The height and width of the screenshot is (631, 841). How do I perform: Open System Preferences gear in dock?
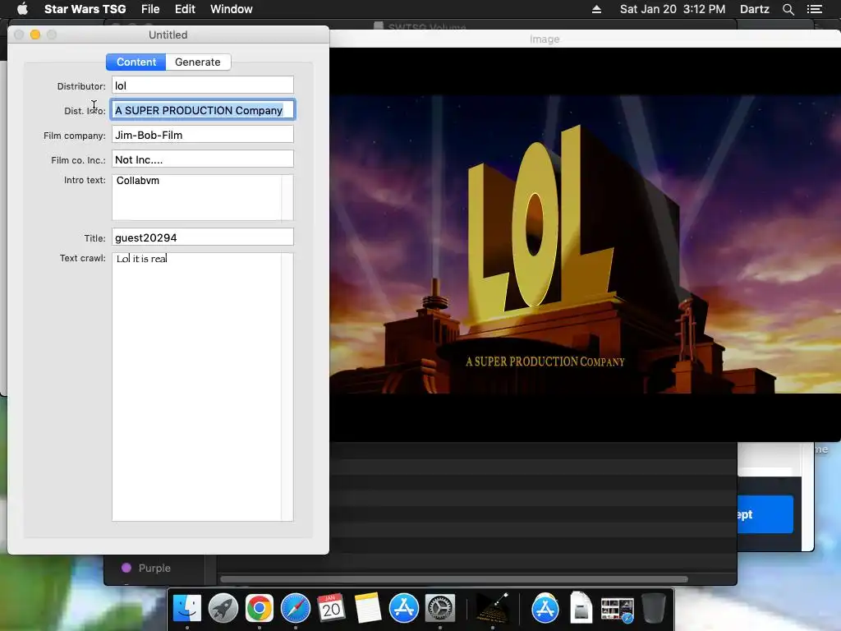(x=440, y=609)
